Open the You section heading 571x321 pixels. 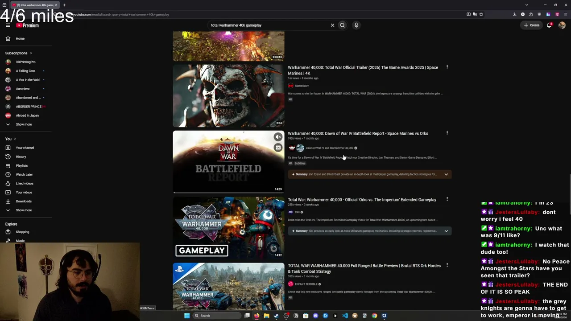(x=11, y=139)
